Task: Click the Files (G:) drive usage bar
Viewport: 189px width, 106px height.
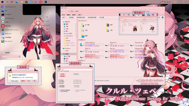Action: (119, 50)
